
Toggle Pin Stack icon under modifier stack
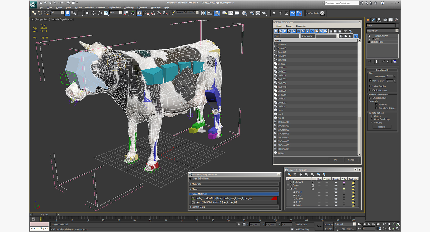[370, 61]
